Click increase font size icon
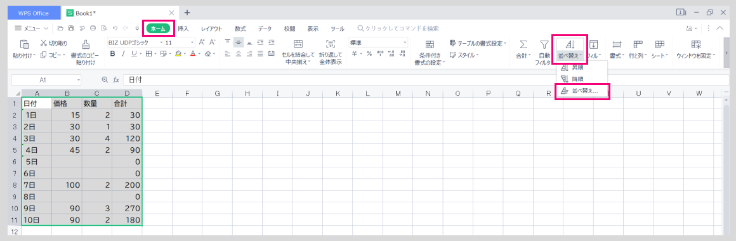The width and height of the screenshot is (736, 241). [202, 42]
